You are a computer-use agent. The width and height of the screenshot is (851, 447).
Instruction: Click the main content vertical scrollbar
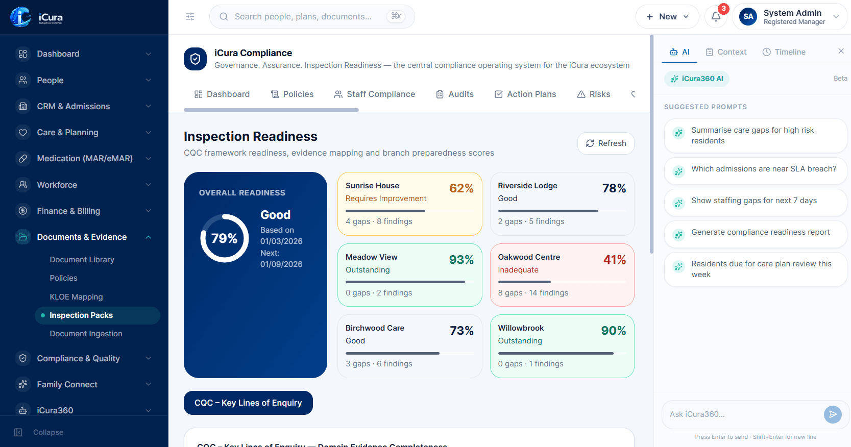point(651,144)
